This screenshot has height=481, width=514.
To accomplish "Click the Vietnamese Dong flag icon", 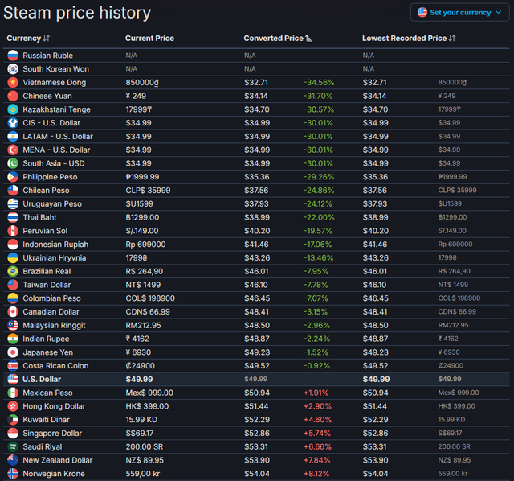I will click(12, 83).
